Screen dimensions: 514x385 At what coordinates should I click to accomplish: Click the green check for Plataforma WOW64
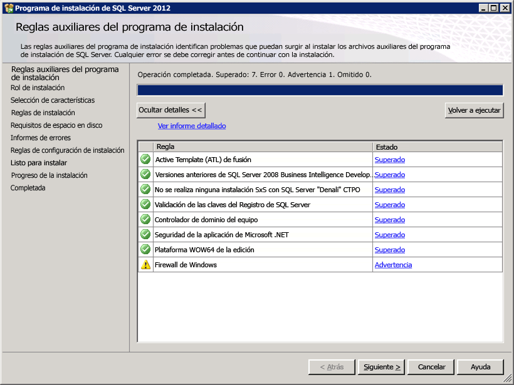tap(145, 250)
